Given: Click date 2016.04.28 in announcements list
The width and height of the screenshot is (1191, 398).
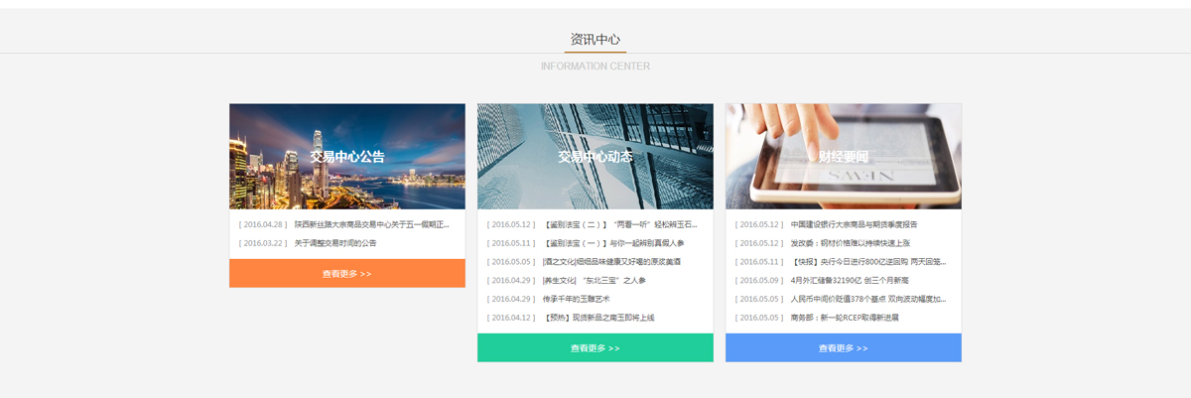Looking at the screenshot, I should coord(263,224).
